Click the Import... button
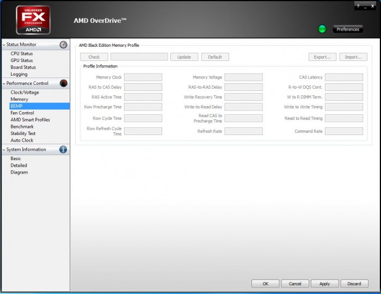Viewport: 381px width, 294px height. click(x=353, y=57)
